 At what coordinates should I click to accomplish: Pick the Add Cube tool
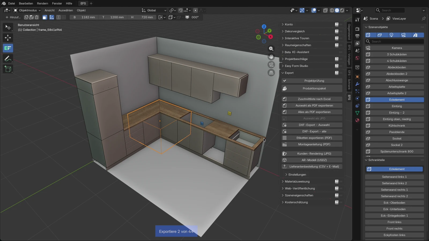coord(8,69)
